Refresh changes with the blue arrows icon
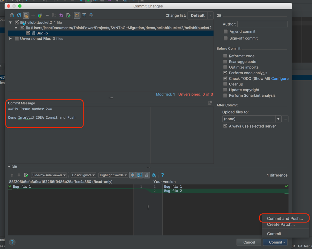This screenshot has height=249, width=312. click(x=19, y=15)
